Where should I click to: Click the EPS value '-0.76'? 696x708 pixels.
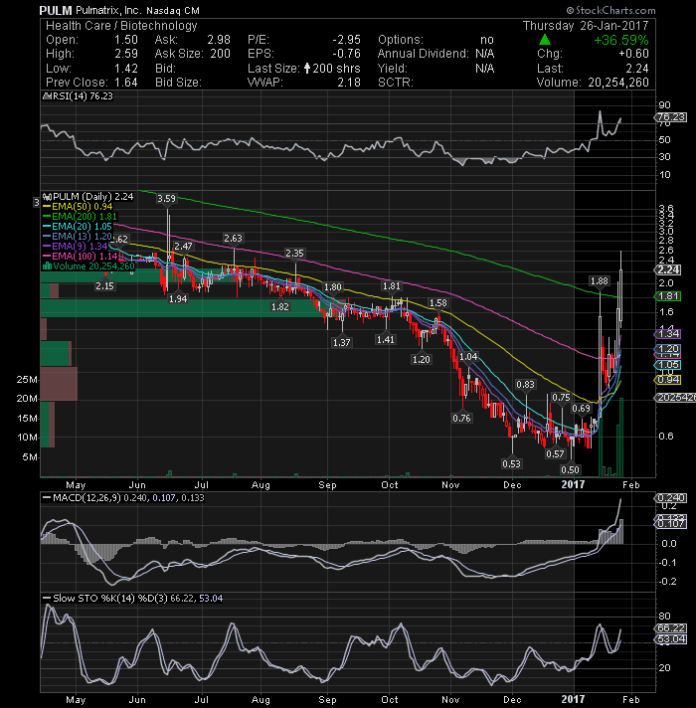pos(346,54)
